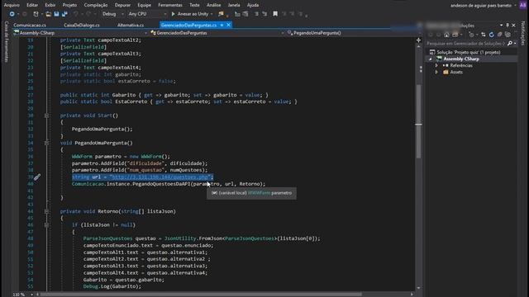The height and width of the screenshot is (297, 529).
Task: Click the Save All toolbar icon
Action: point(64,14)
